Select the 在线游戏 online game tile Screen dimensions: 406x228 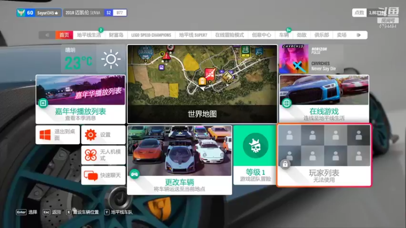[324, 99]
